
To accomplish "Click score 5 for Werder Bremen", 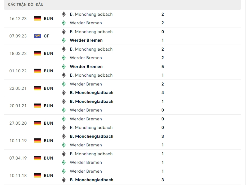I will coord(162,67).
